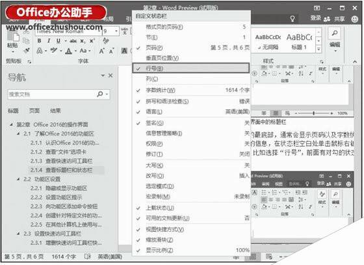The height and width of the screenshot is (265, 364).
Task: Click page count 第5页,共6页 in the status bar
Action: [24, 257]
